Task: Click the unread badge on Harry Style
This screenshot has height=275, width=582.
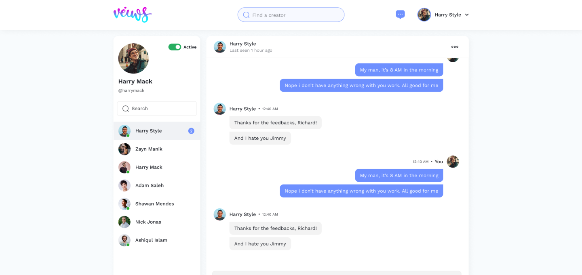Action: pyautogui.click(x=191, y=131)
